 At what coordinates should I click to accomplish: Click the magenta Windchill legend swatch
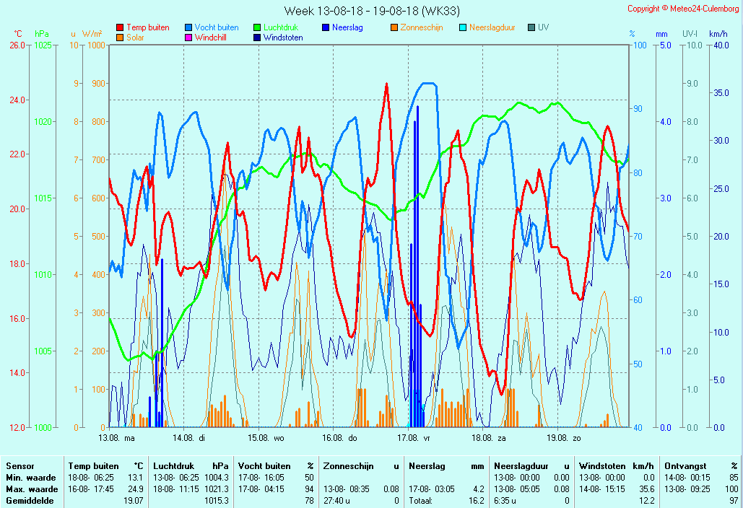188,38
